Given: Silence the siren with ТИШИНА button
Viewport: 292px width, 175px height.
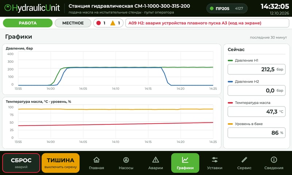Looking at the screenshot, I should coord(61,163).
